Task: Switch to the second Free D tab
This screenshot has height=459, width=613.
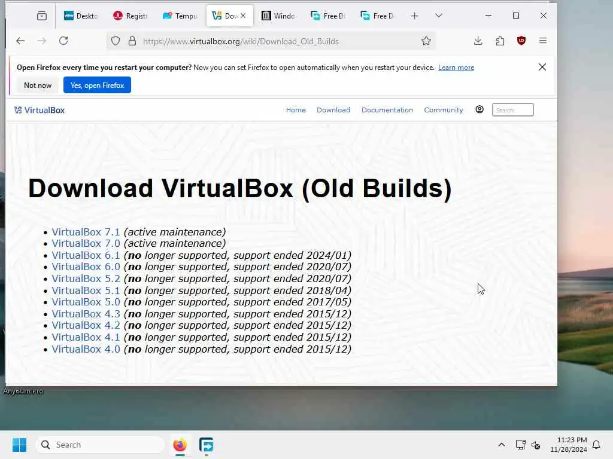Action: 378,16
